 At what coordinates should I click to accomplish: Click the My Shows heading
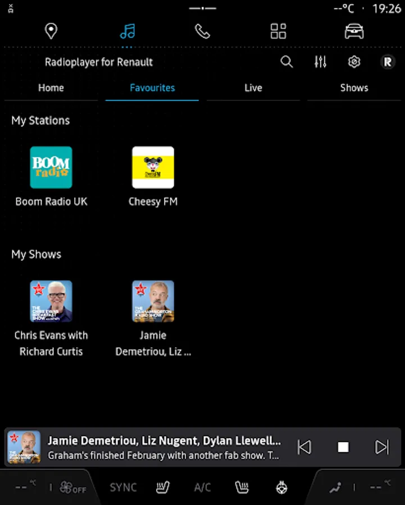[x=36, y=254]
